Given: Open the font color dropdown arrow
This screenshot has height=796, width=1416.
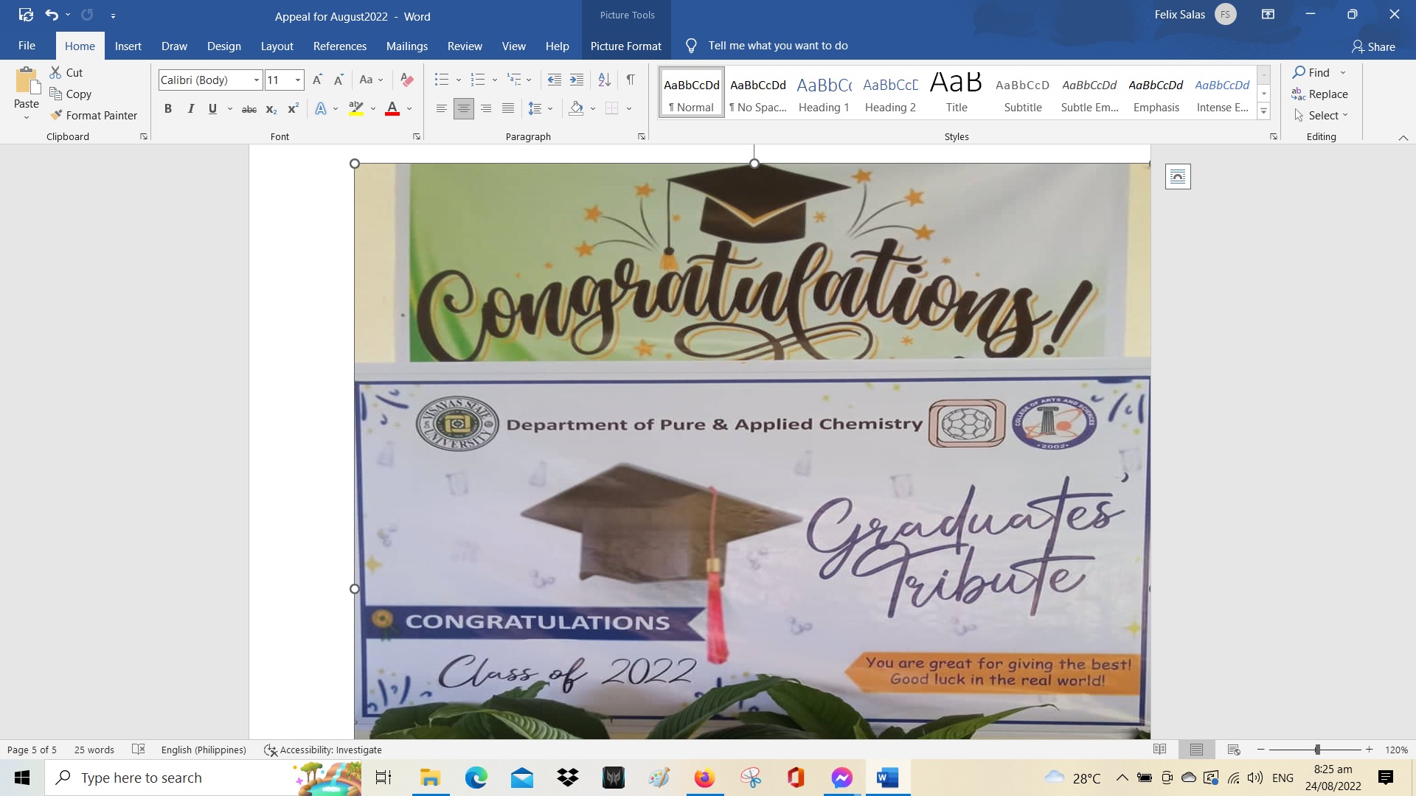Looking at the screenshot, I should (409, 109).
